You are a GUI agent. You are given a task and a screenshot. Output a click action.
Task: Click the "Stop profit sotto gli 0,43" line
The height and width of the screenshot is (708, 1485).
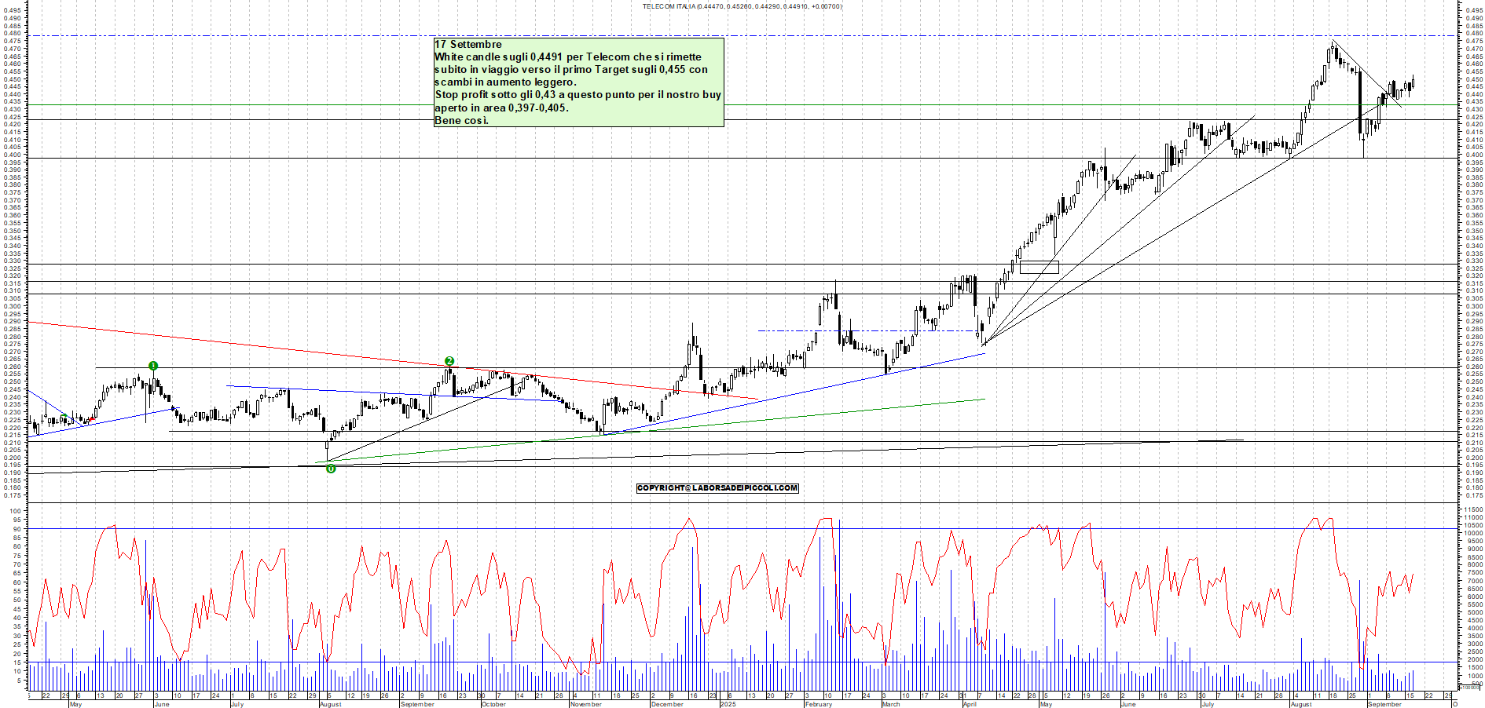577,95
